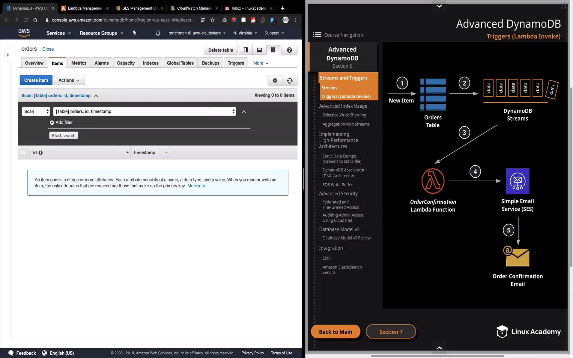Screen dimensions: 573x358
Task: Click the Add filter plus icon
Action: click(x=52, y=123)
